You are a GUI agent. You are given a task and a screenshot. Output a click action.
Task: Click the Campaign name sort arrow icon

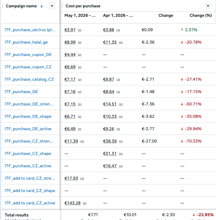(42, 6)
